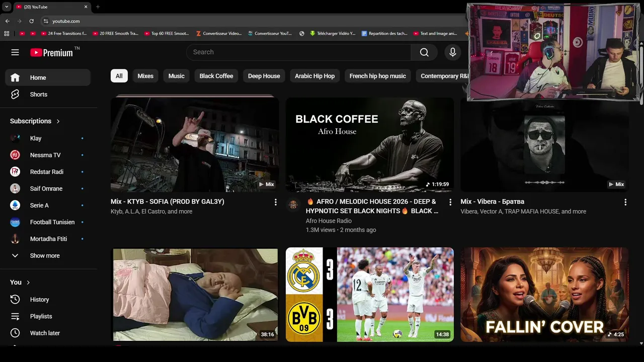
Task: Open Redstar Radi subscription
Action: [48, 172]
